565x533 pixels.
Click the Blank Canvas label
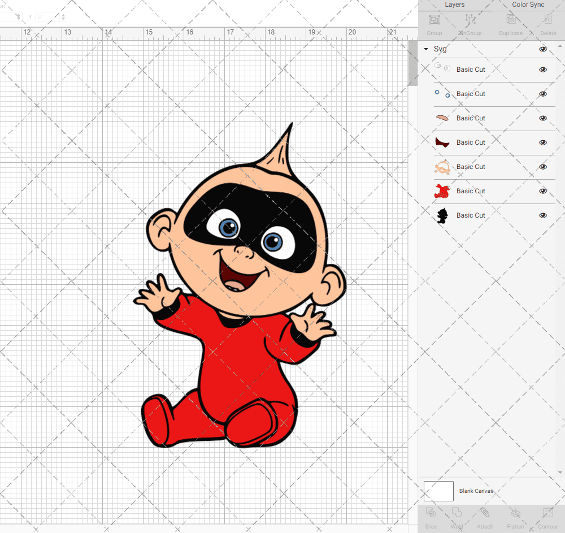(476, 491)
